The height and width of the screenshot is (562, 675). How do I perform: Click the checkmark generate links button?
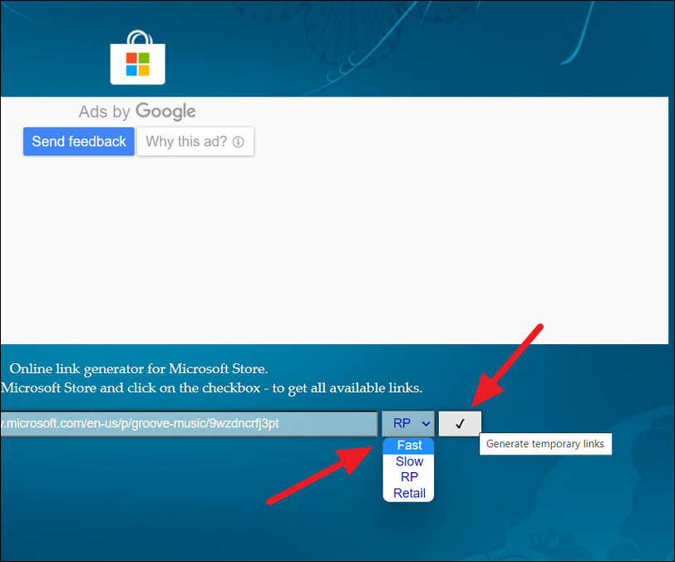coord(460,424)
